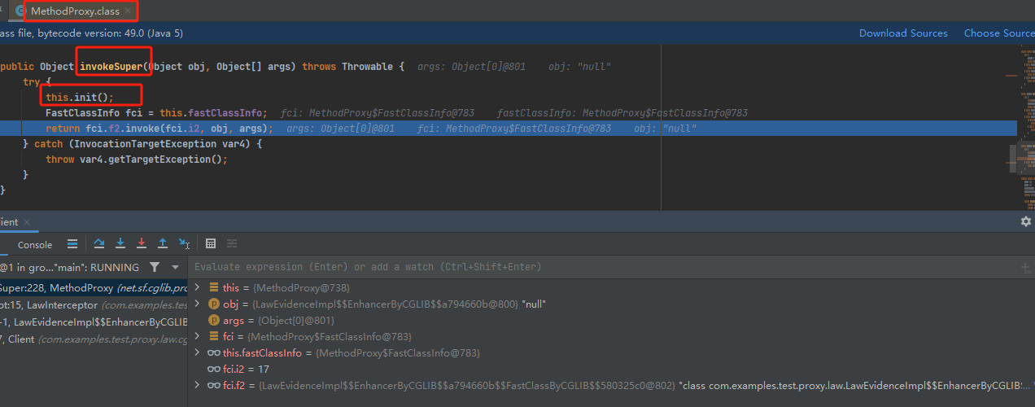Click the Trace Current Stream Chain icon
This screenshot has height=407, width=1035.
pos(232,243)
